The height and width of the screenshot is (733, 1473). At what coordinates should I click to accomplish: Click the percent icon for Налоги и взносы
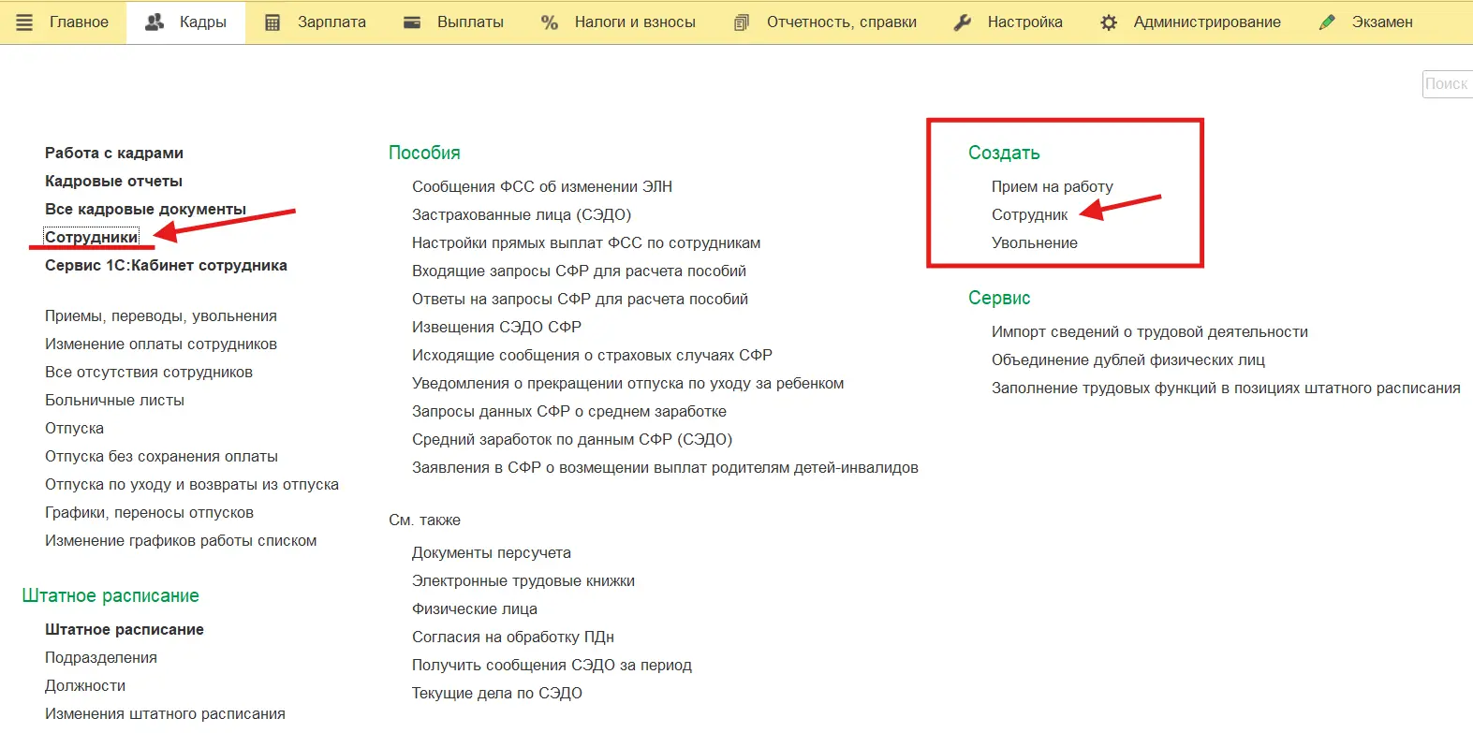click(550, 22)
